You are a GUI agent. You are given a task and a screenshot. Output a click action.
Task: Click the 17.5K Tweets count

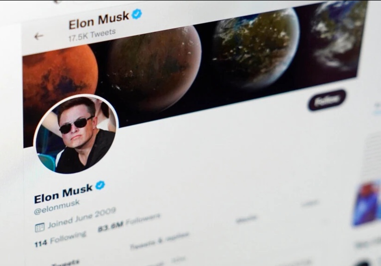(92, 35)
